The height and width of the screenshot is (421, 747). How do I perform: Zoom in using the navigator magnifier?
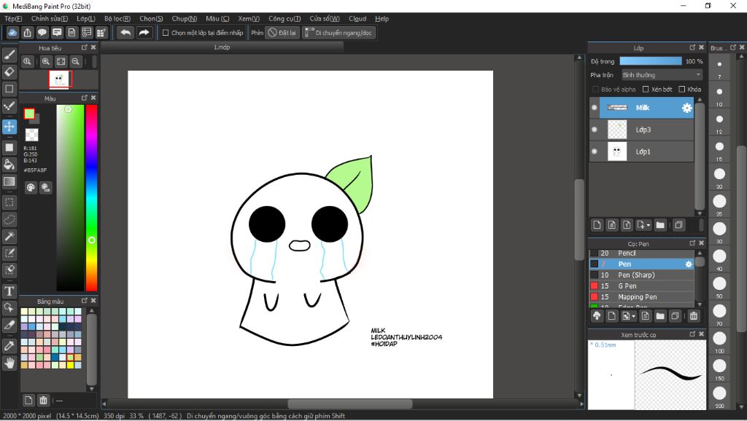click(46, 63)
